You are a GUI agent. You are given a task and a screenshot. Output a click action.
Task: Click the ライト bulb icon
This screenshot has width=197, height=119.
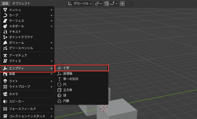click(x=5, y=81)
